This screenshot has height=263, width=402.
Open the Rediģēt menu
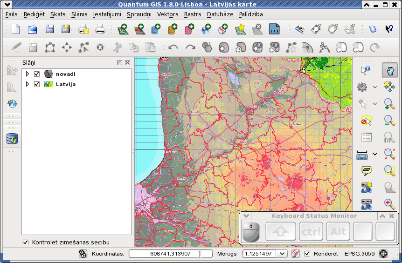click(34, 14)
